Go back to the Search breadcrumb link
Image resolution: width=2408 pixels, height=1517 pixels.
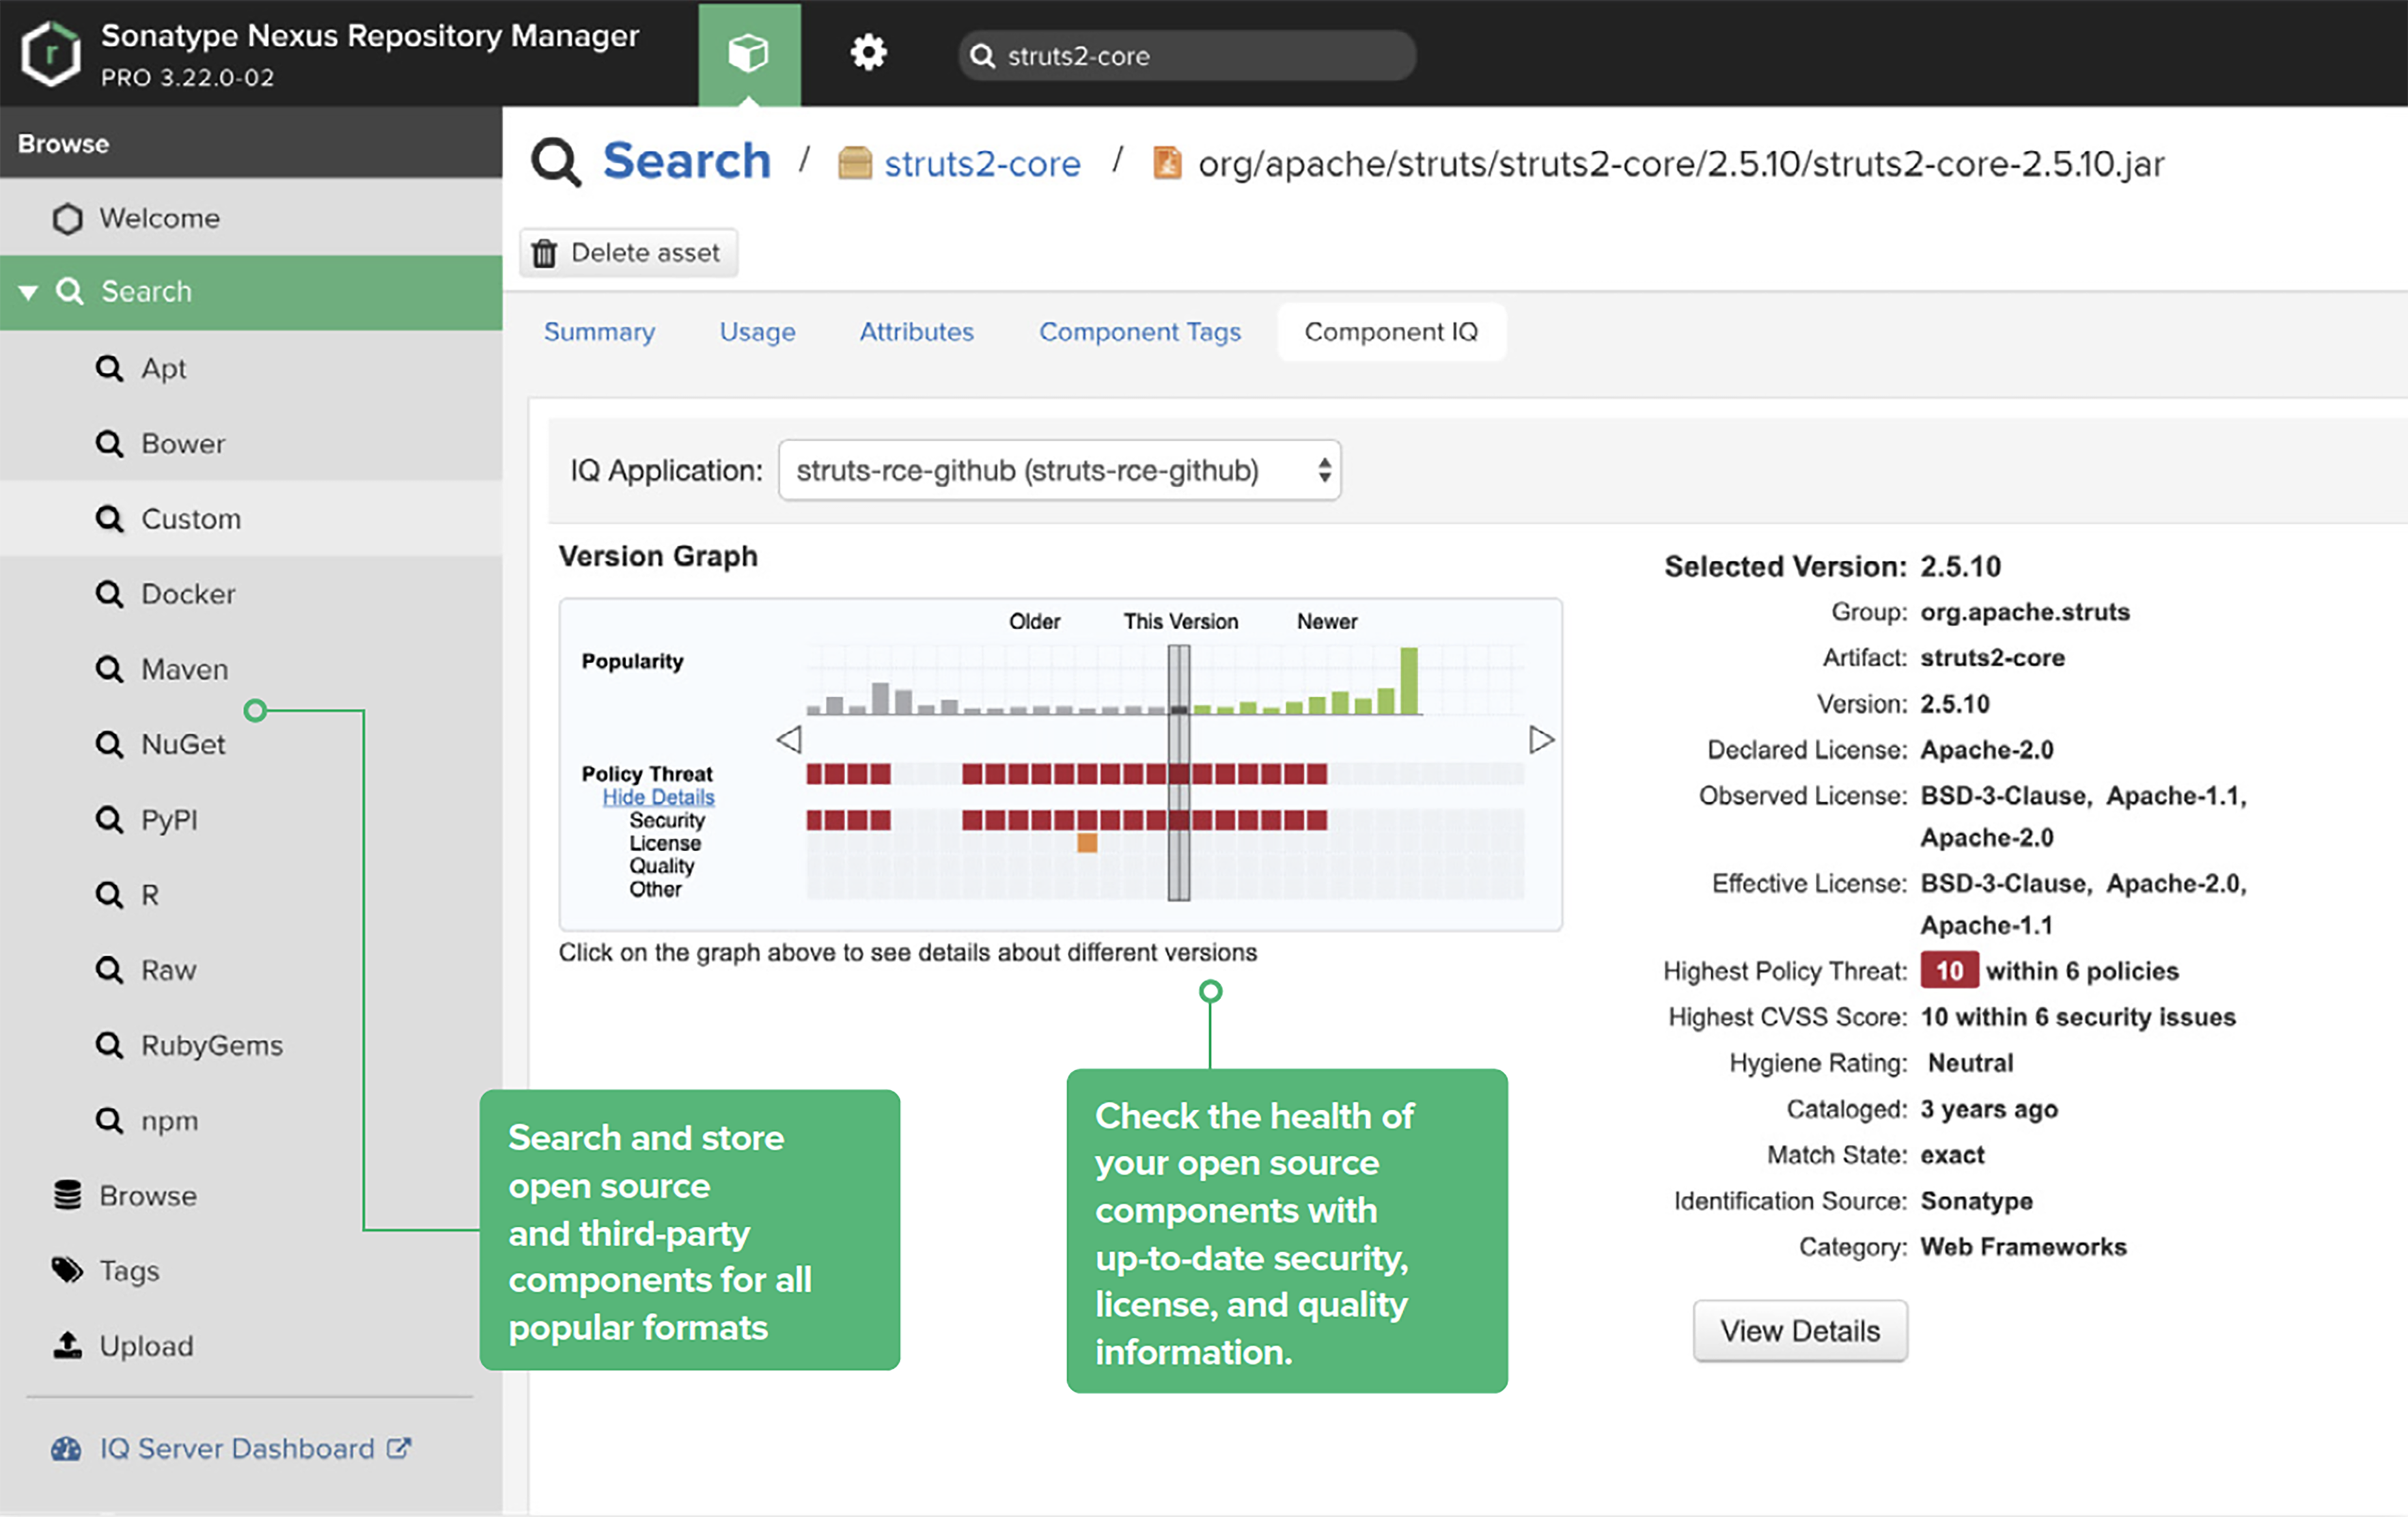[x=687, y=161]
